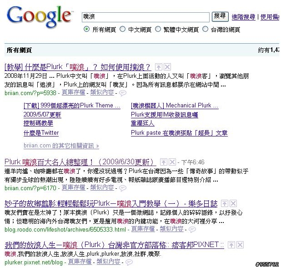Open 頁庫存檔 for briian.com/?p=6170
Screen dimensions: 281x268
74,187
